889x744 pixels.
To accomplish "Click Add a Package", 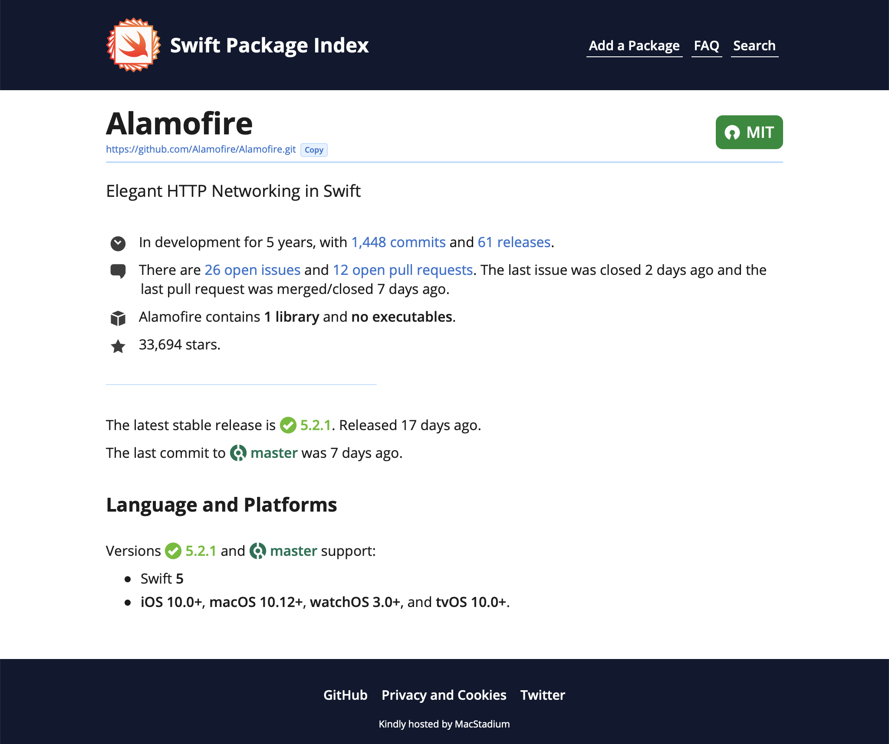I will coord(634,46).
